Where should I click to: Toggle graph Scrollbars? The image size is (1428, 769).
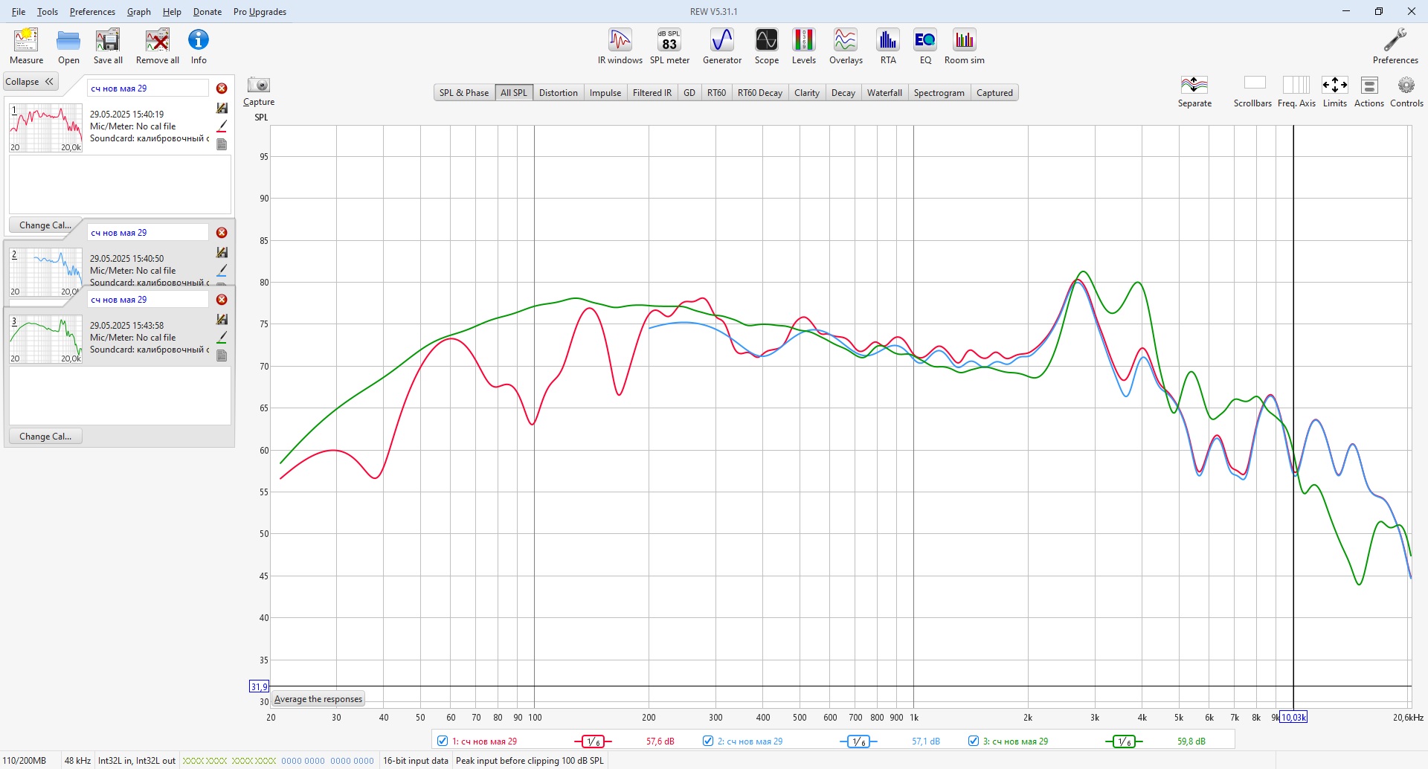1253,91
